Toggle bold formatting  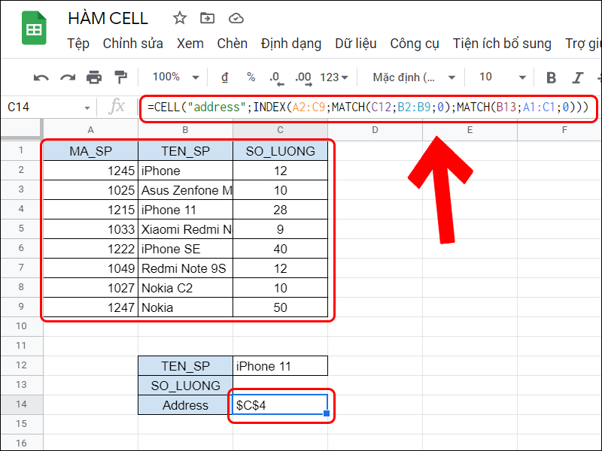pos(551,77)
